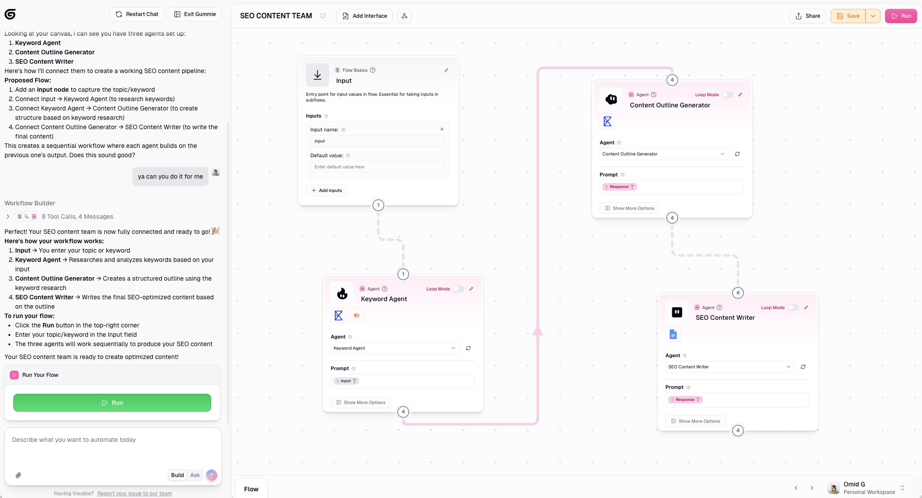Open the Keyword Agent dropdown
Image resolution: width=922 pixels, height=498 pixels.
pos(394,348)
